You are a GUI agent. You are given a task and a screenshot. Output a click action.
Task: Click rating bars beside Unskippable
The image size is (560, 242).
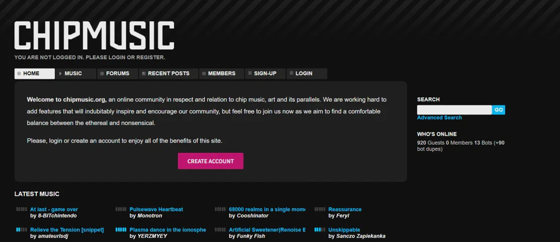320,229
